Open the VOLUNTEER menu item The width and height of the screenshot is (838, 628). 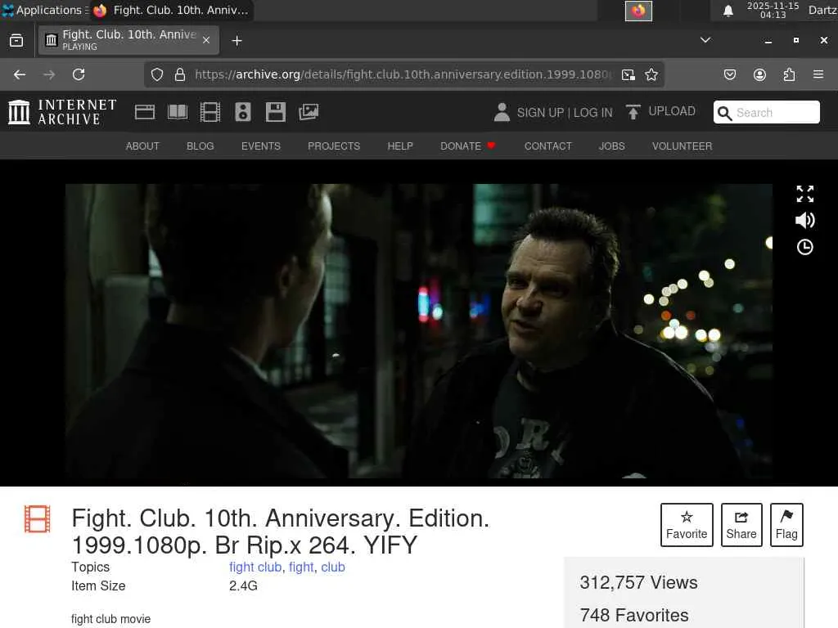[682, 146]
